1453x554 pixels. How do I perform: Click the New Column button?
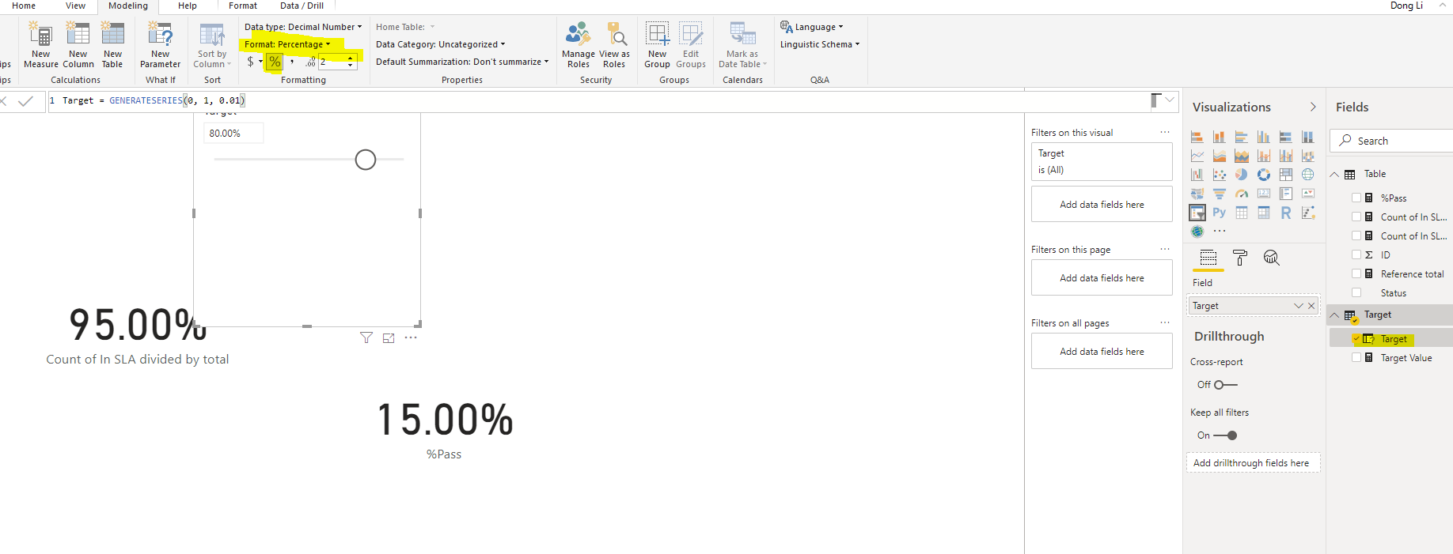tap(78, 45)
